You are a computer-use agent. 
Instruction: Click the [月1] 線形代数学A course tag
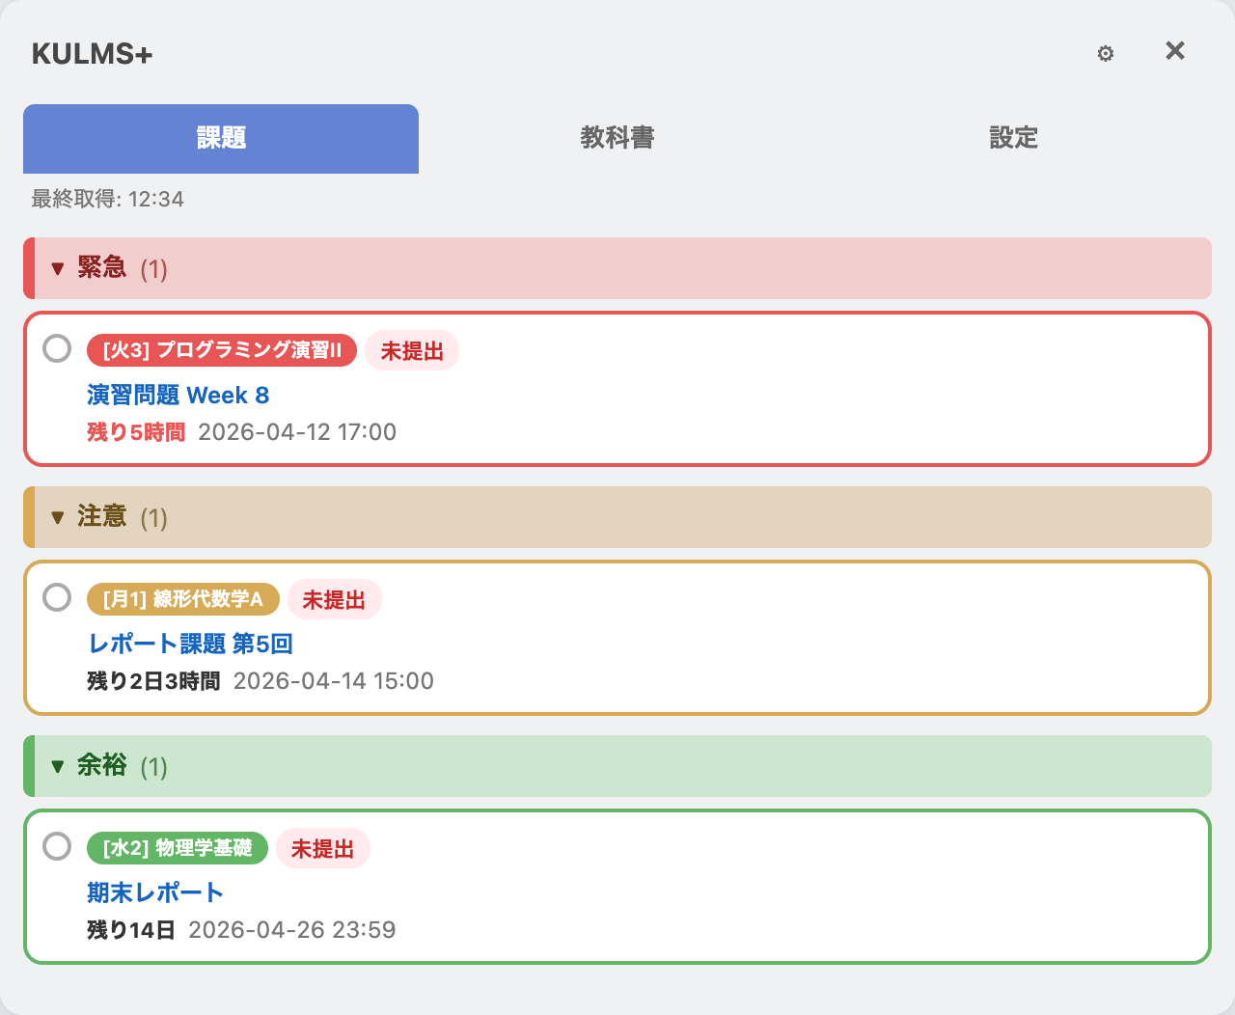[x=182, y=599]
